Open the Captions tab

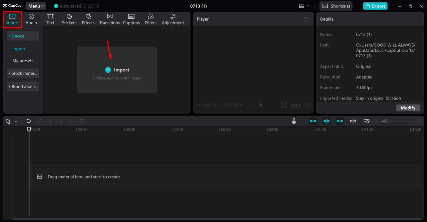[x=131, y=19]
